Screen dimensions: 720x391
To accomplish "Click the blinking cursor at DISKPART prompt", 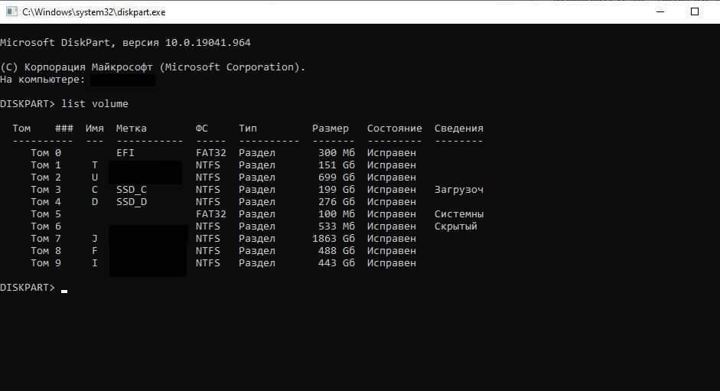I will (64, 291).
